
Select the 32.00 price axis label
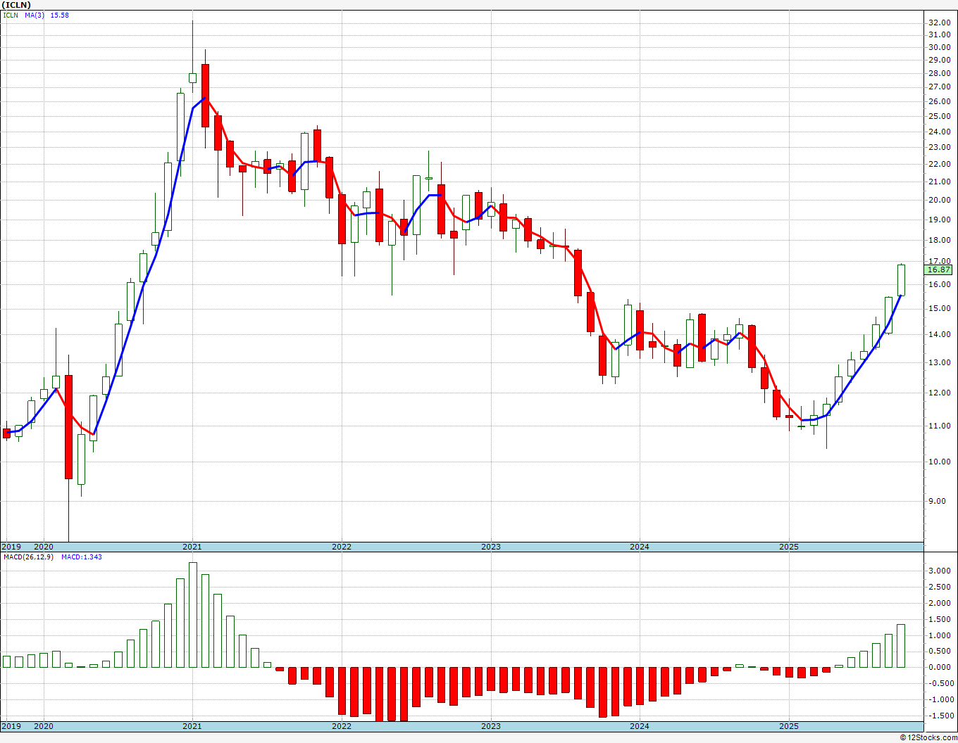939,23
